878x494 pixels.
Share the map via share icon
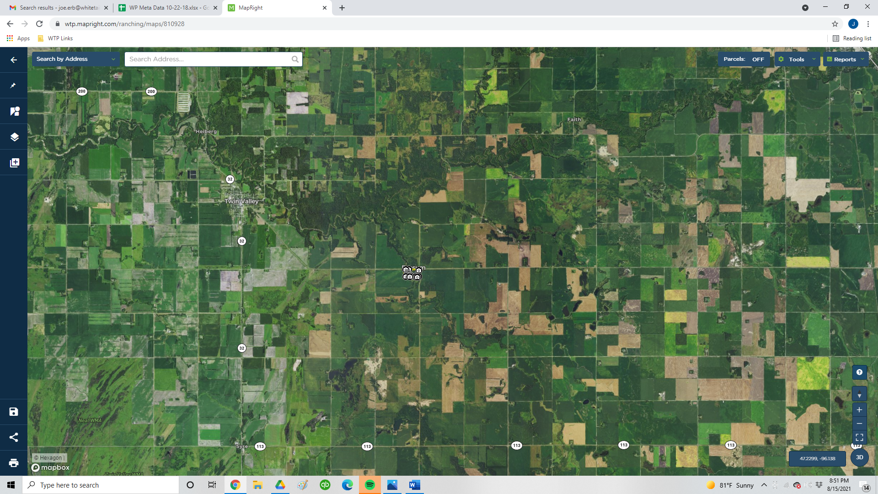point(14,437)
